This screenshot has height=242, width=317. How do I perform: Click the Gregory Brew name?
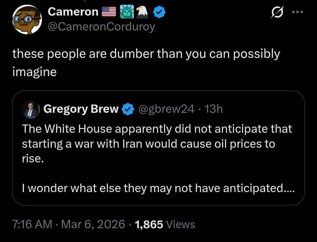pyautogui.click(x=81, y=109)
